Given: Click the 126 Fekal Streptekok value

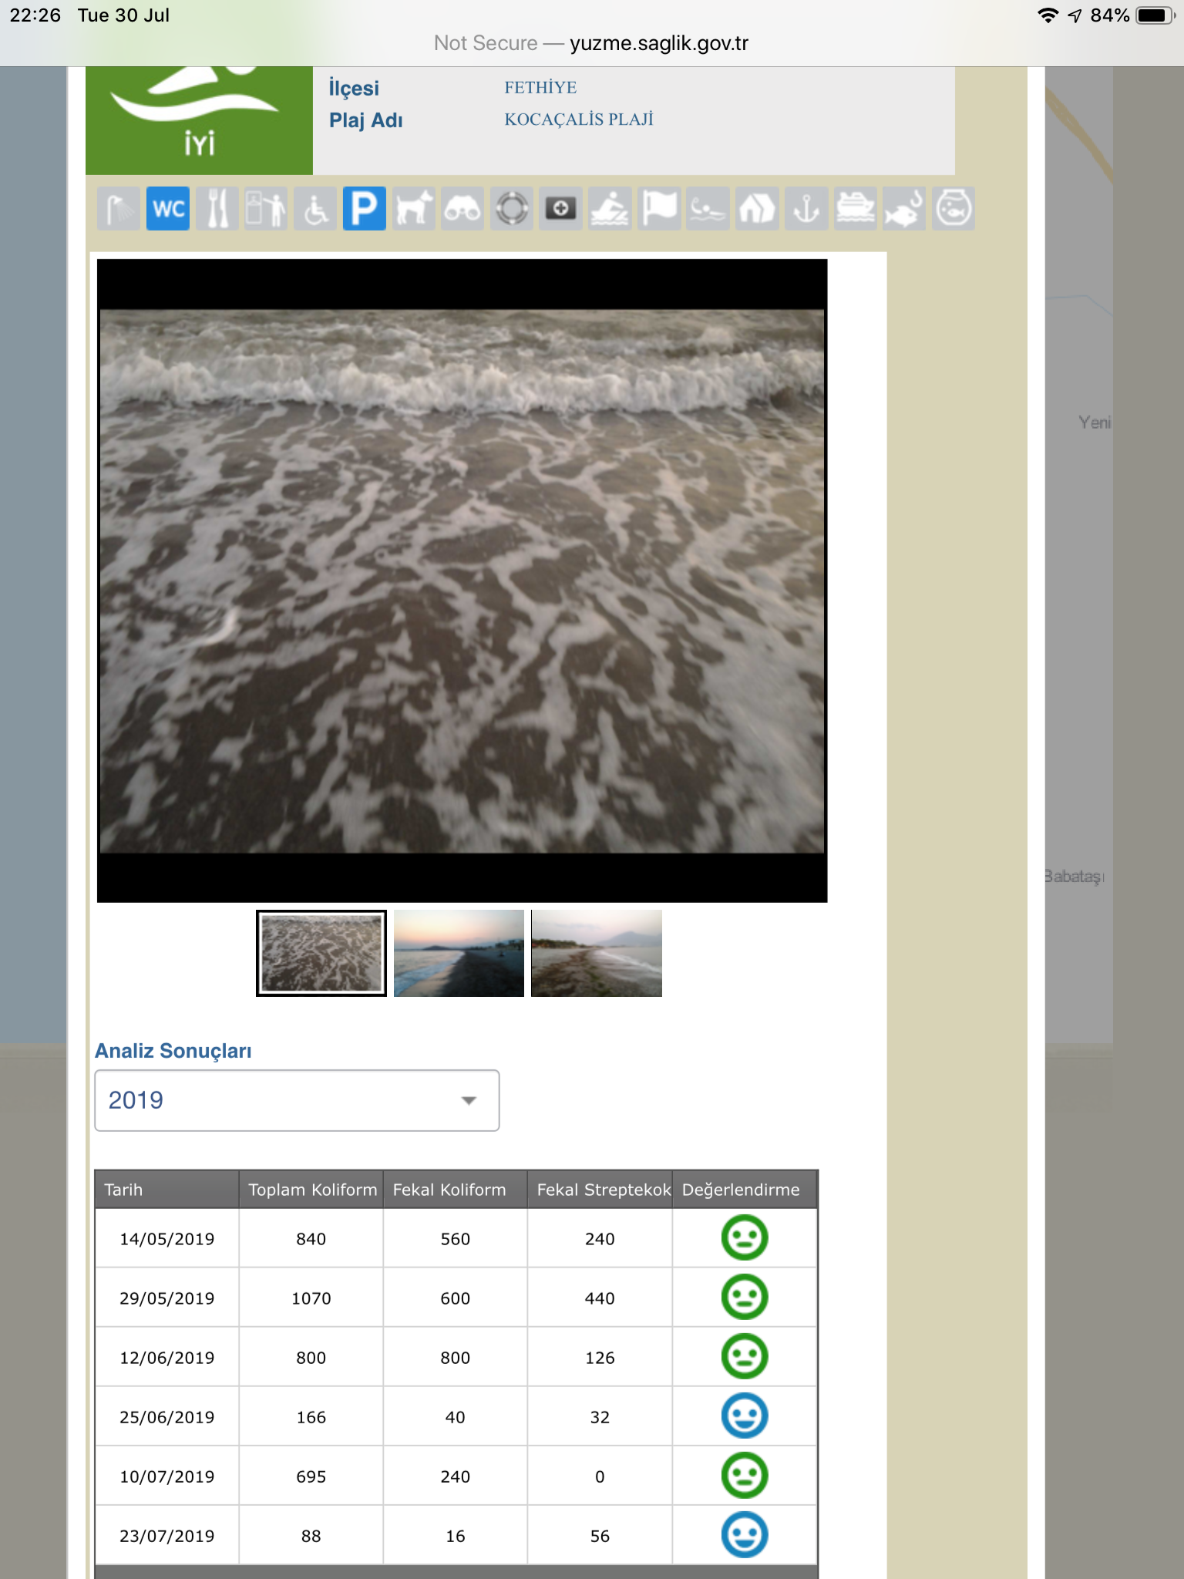Looking at the screenshot, I should coord(600,1358).
